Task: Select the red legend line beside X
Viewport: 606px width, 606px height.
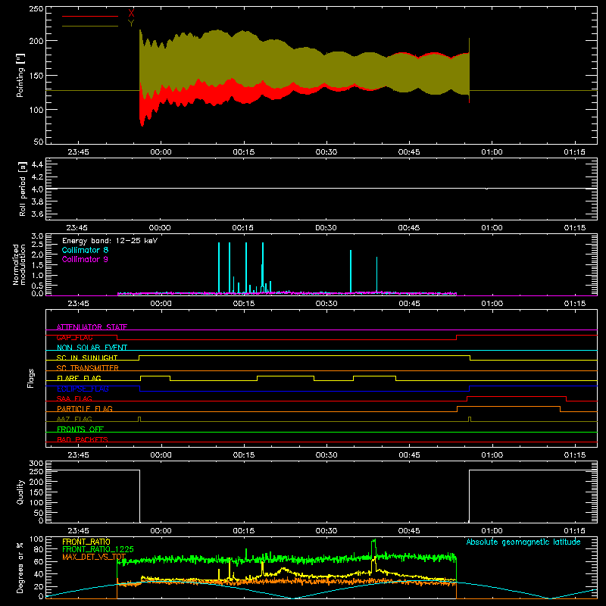Action: [x=90, y=16]
